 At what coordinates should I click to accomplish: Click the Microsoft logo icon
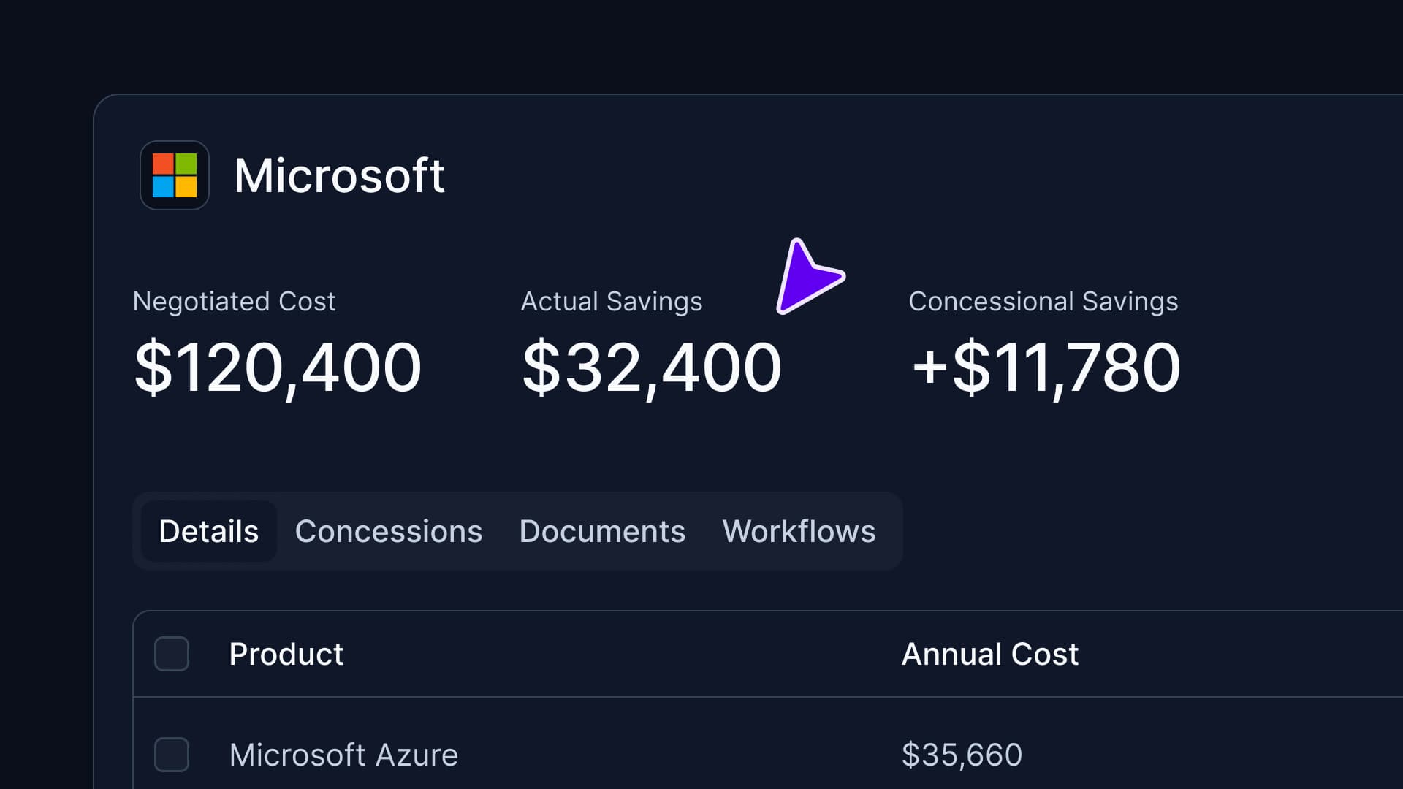coord(174,175)
